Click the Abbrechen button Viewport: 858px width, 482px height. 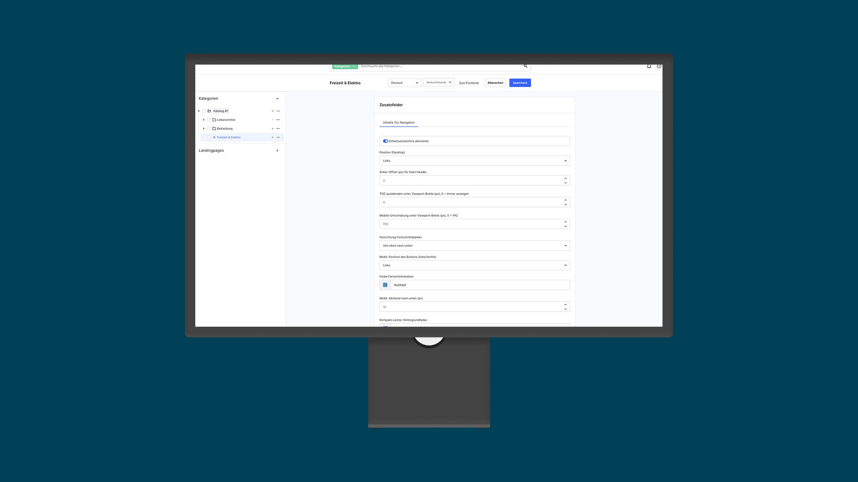[495, 83]
